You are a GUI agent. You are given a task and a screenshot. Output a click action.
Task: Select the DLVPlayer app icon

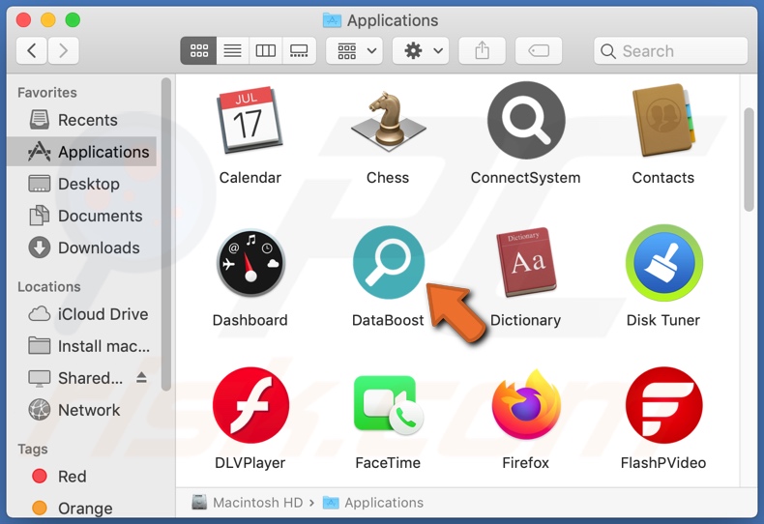point(250,405)
